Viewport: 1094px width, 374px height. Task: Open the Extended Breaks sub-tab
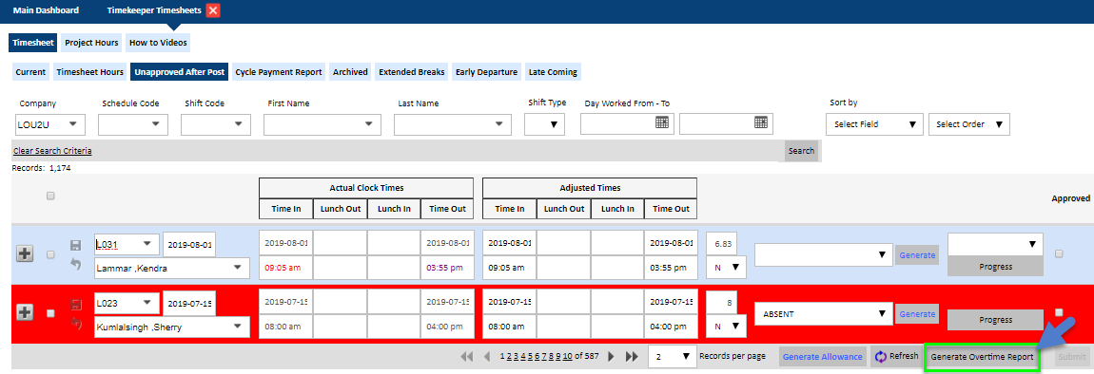point(412,72)
